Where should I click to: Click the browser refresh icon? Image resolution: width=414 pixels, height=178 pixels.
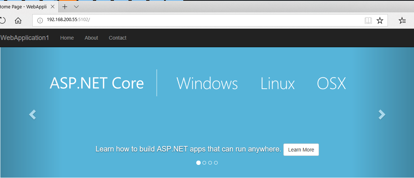pos(2,21)
